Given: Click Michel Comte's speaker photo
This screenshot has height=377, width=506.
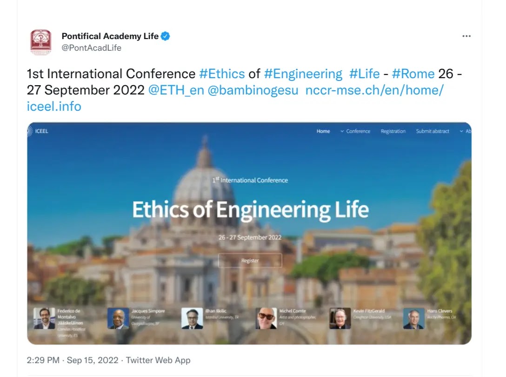Looking at the screenshot, I should (266, 318).
